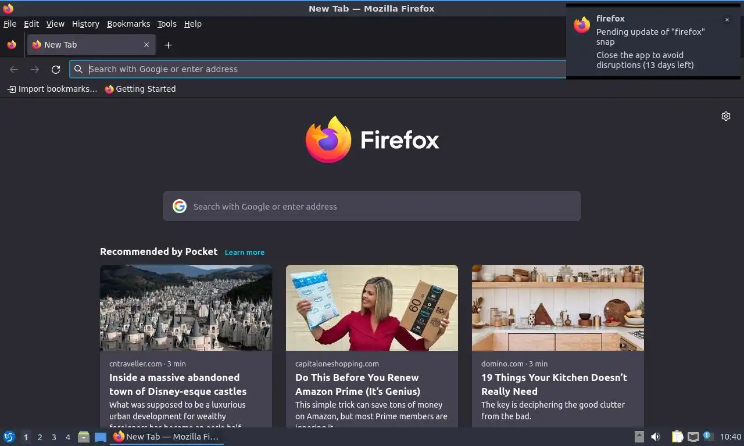Click the back navigation arrow
The height and width of the screenshot is (446, 744).
pyautogui.click(x=14, y=69)
